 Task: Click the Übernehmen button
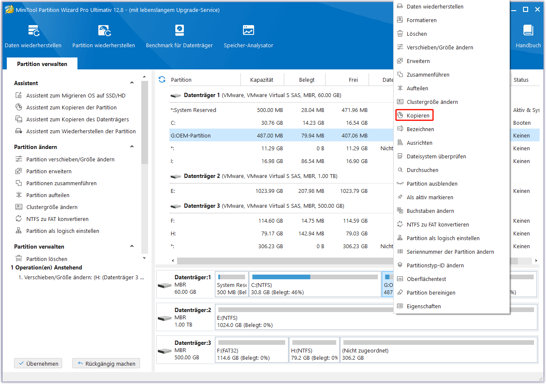pos(38,364)
